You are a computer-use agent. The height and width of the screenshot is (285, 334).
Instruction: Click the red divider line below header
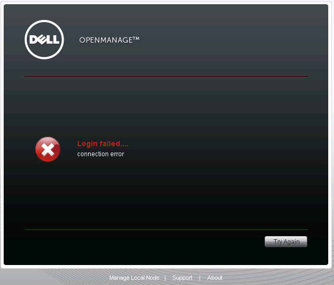tap(166, 77)
